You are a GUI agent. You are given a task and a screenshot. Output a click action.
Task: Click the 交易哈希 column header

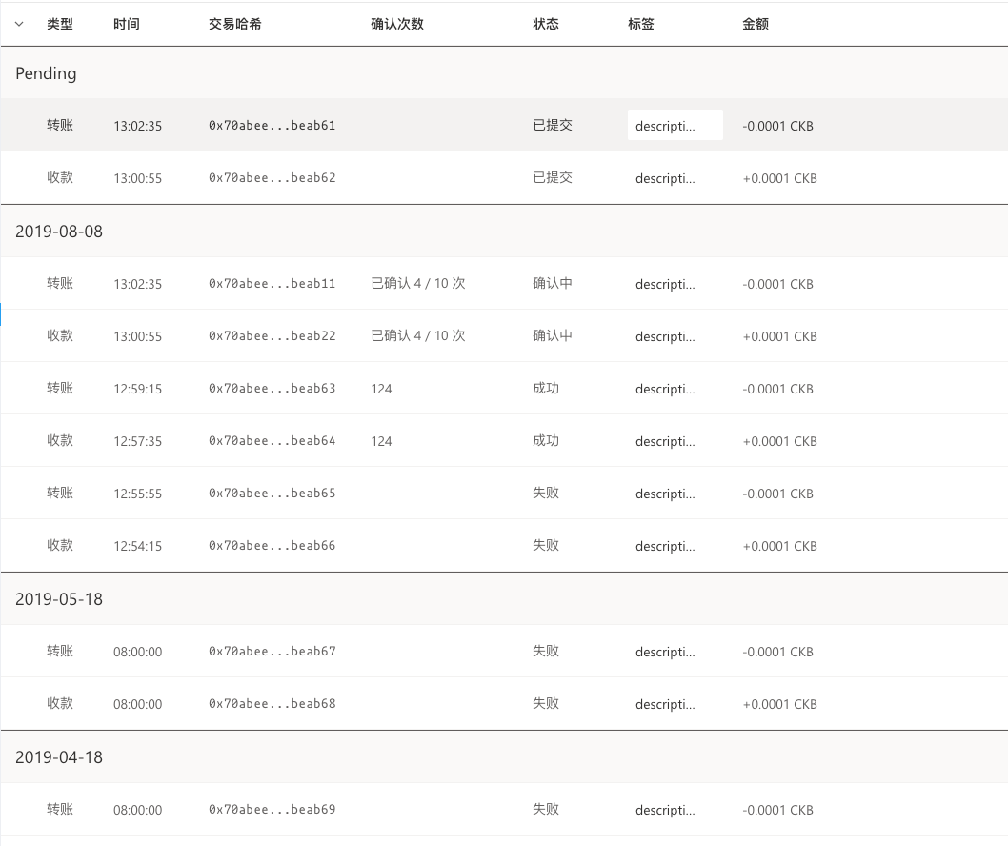(234, 24)
